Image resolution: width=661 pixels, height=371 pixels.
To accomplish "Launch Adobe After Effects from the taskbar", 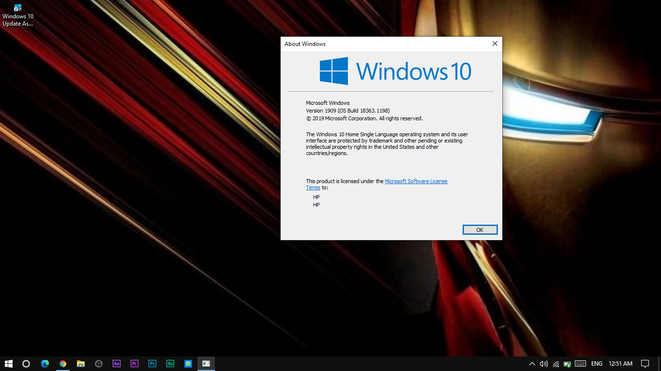I will coord(117,364).
